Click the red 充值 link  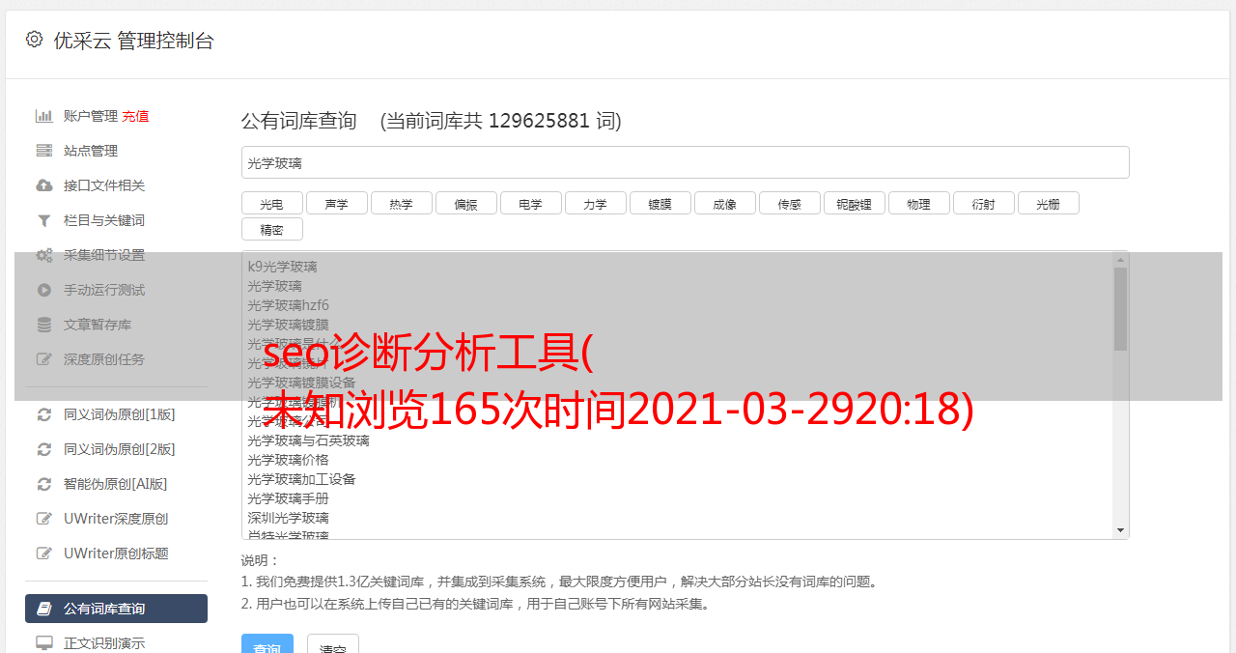click(135, 116)
